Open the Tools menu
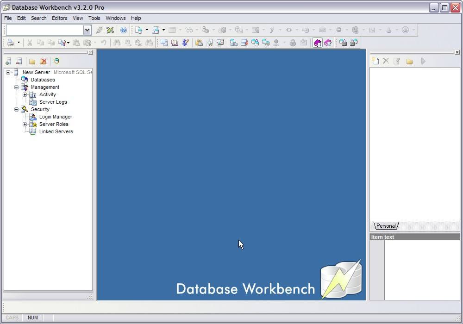This screenshot has width=463, height=324. [94, 18]
